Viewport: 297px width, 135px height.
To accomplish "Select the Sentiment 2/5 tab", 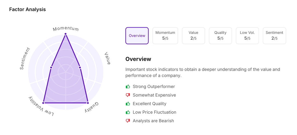I will (274, 36).
